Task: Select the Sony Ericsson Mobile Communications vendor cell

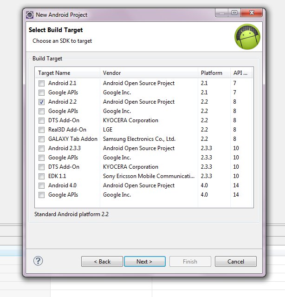Action: [149, 176]
